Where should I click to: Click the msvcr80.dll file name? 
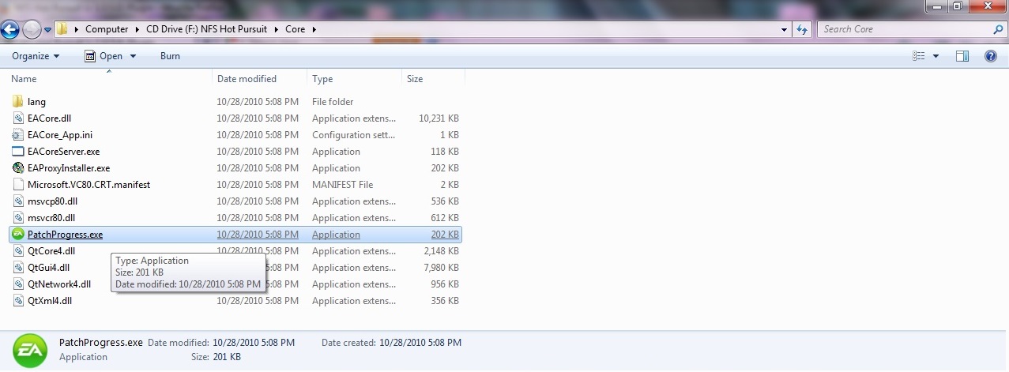click(x=51, y=218)
